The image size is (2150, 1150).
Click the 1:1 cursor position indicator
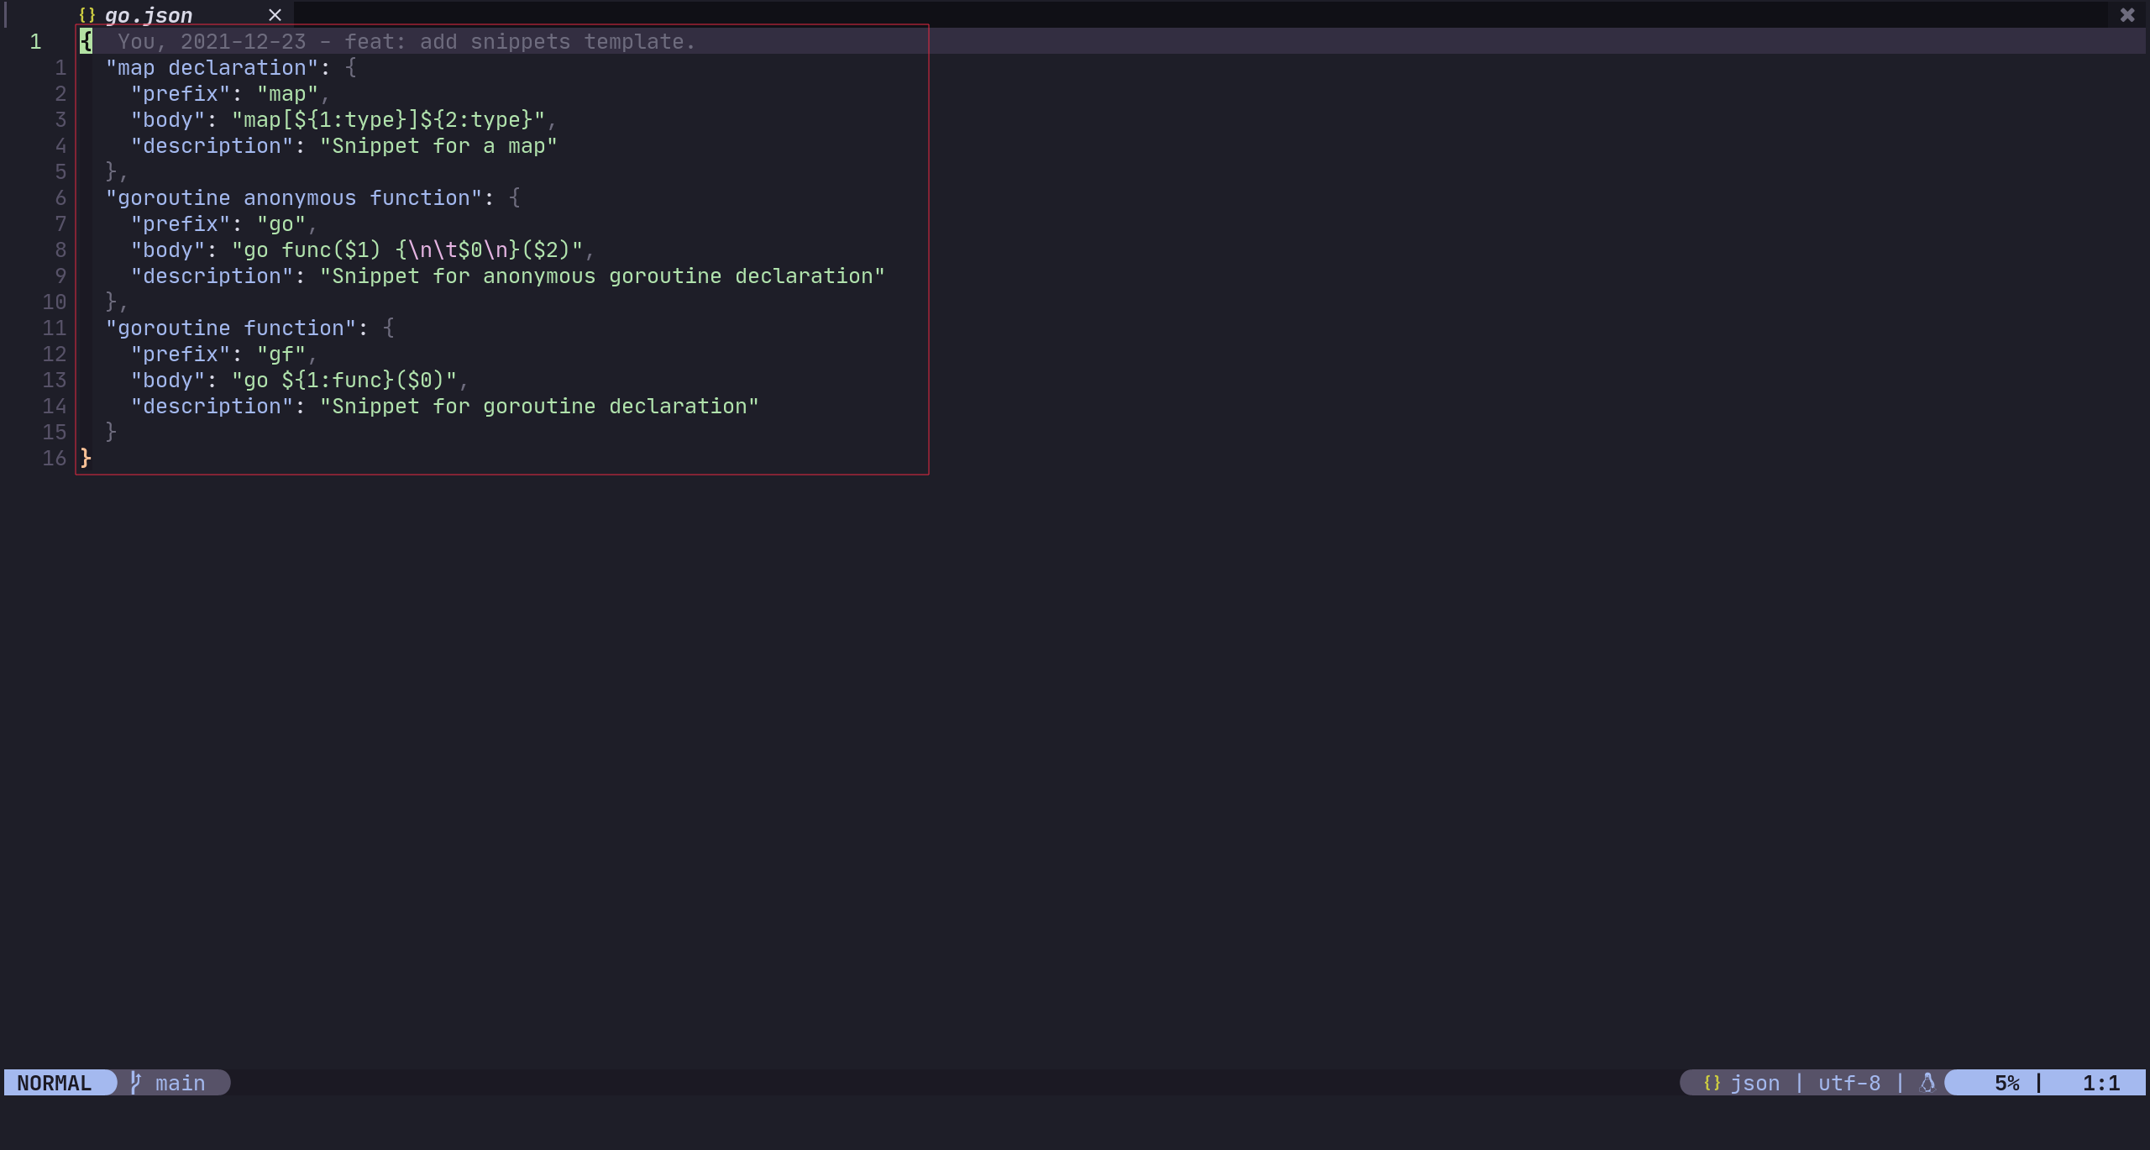(2100, 1083)
